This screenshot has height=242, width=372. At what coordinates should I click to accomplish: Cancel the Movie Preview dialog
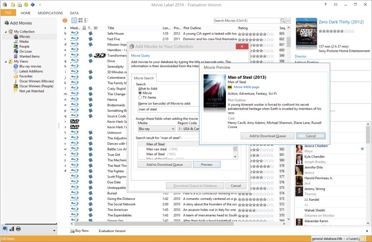pyautogui.click(x=311, y=136)
